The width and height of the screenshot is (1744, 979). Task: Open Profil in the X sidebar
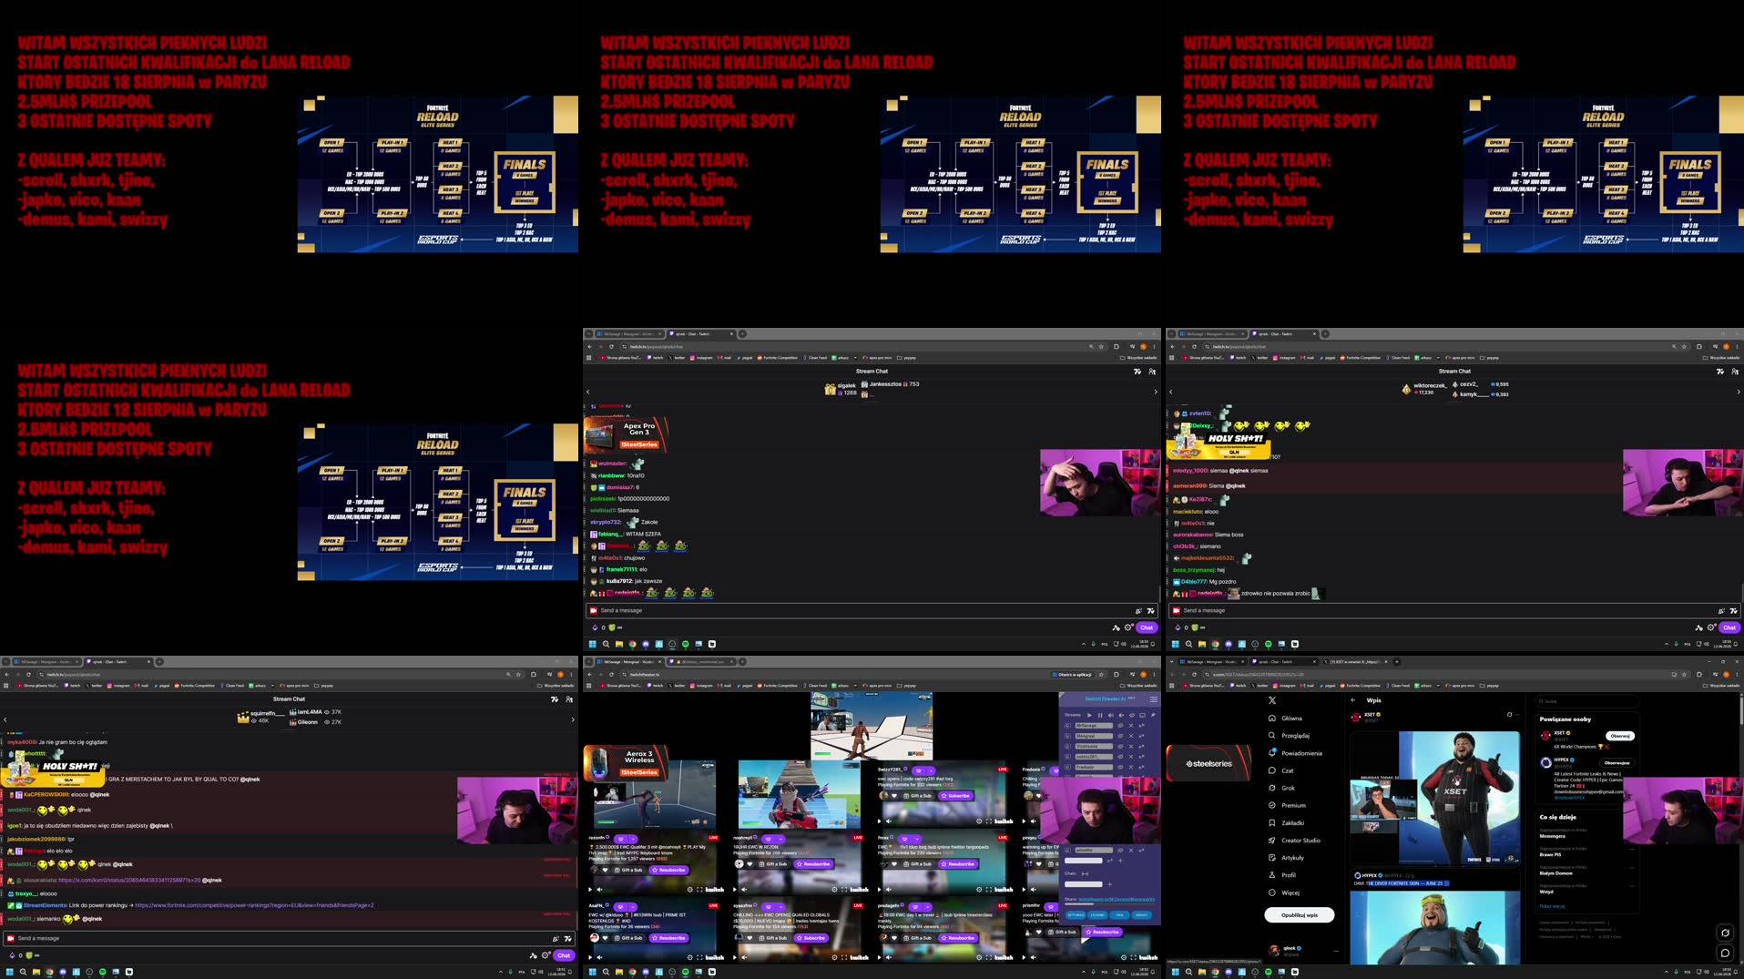[x=1282, y=875]
